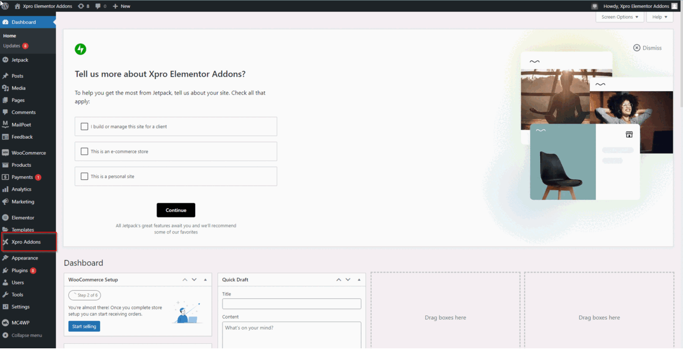This screenshot has width=683, height=362.
Task: Check 'This is an e-commerce store'
Action: tap(85, 151)
